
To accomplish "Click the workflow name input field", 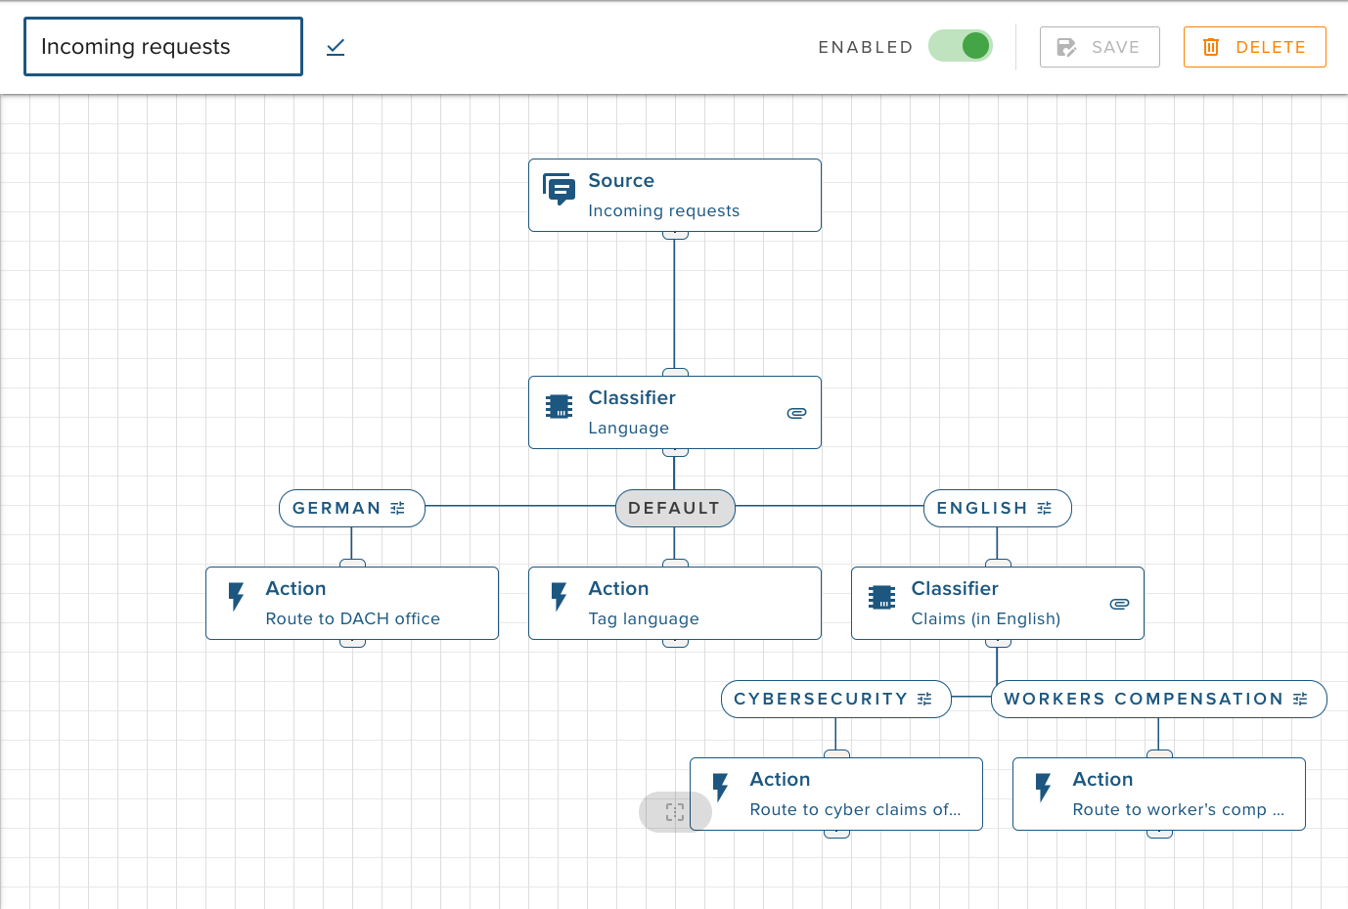I will click(x=163, y=46).
